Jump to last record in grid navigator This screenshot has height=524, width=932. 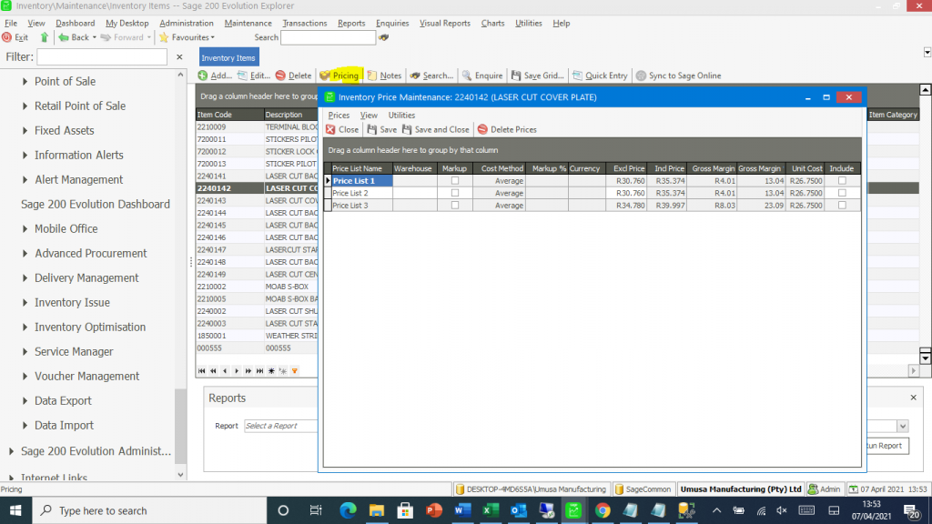pyautogui.click(x=259, y=371)
